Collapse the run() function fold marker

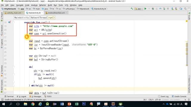click(x=14, y=22)
